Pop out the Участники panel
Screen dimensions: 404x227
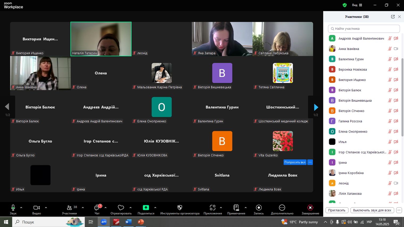[393, 16]
